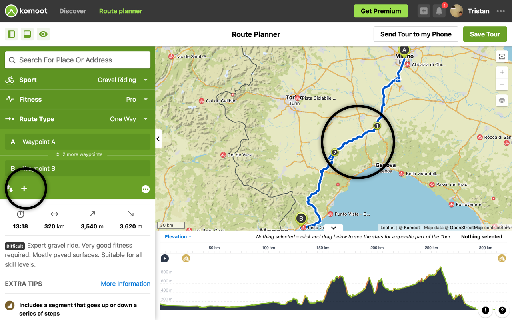Viewport: 512px width, 320px height.
Task: Click Tristan's profile avatar
Action: click(456, 11)
